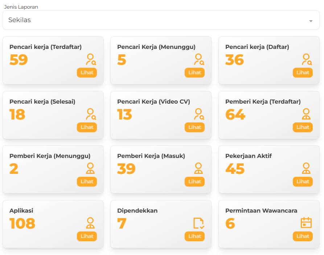Click person icon in Pekerjaan Aktif card
Screen dimensions: 324x255
[x=306, y=168]
